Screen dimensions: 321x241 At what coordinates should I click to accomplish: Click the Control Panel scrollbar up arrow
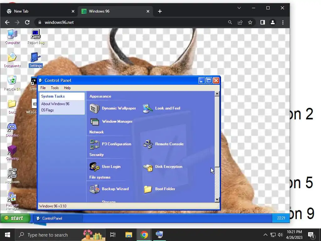217,94
